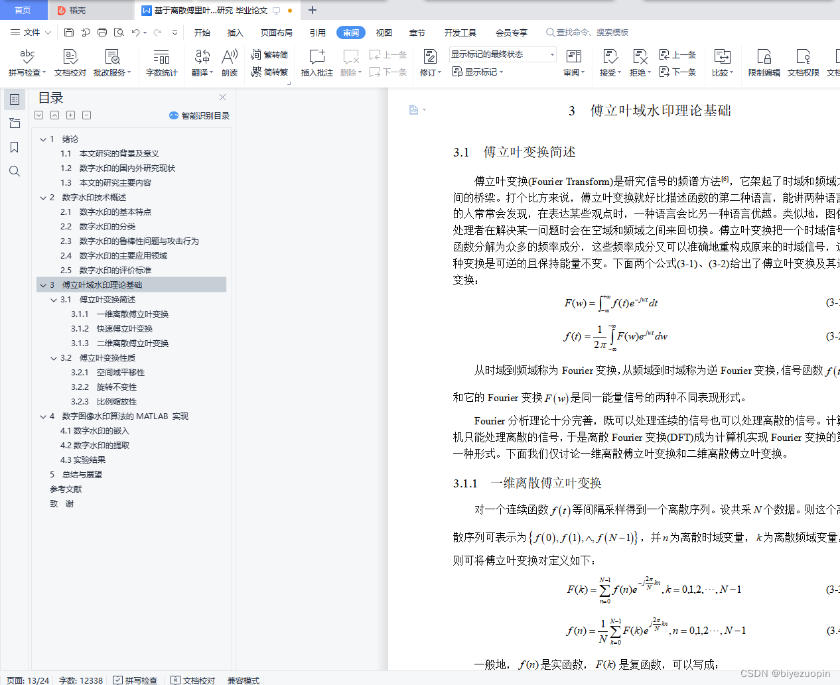The width and height of the screenshot is (840, 685).
Task: Click the demote-level down arrow box in 目录
Action: point(39,115)
